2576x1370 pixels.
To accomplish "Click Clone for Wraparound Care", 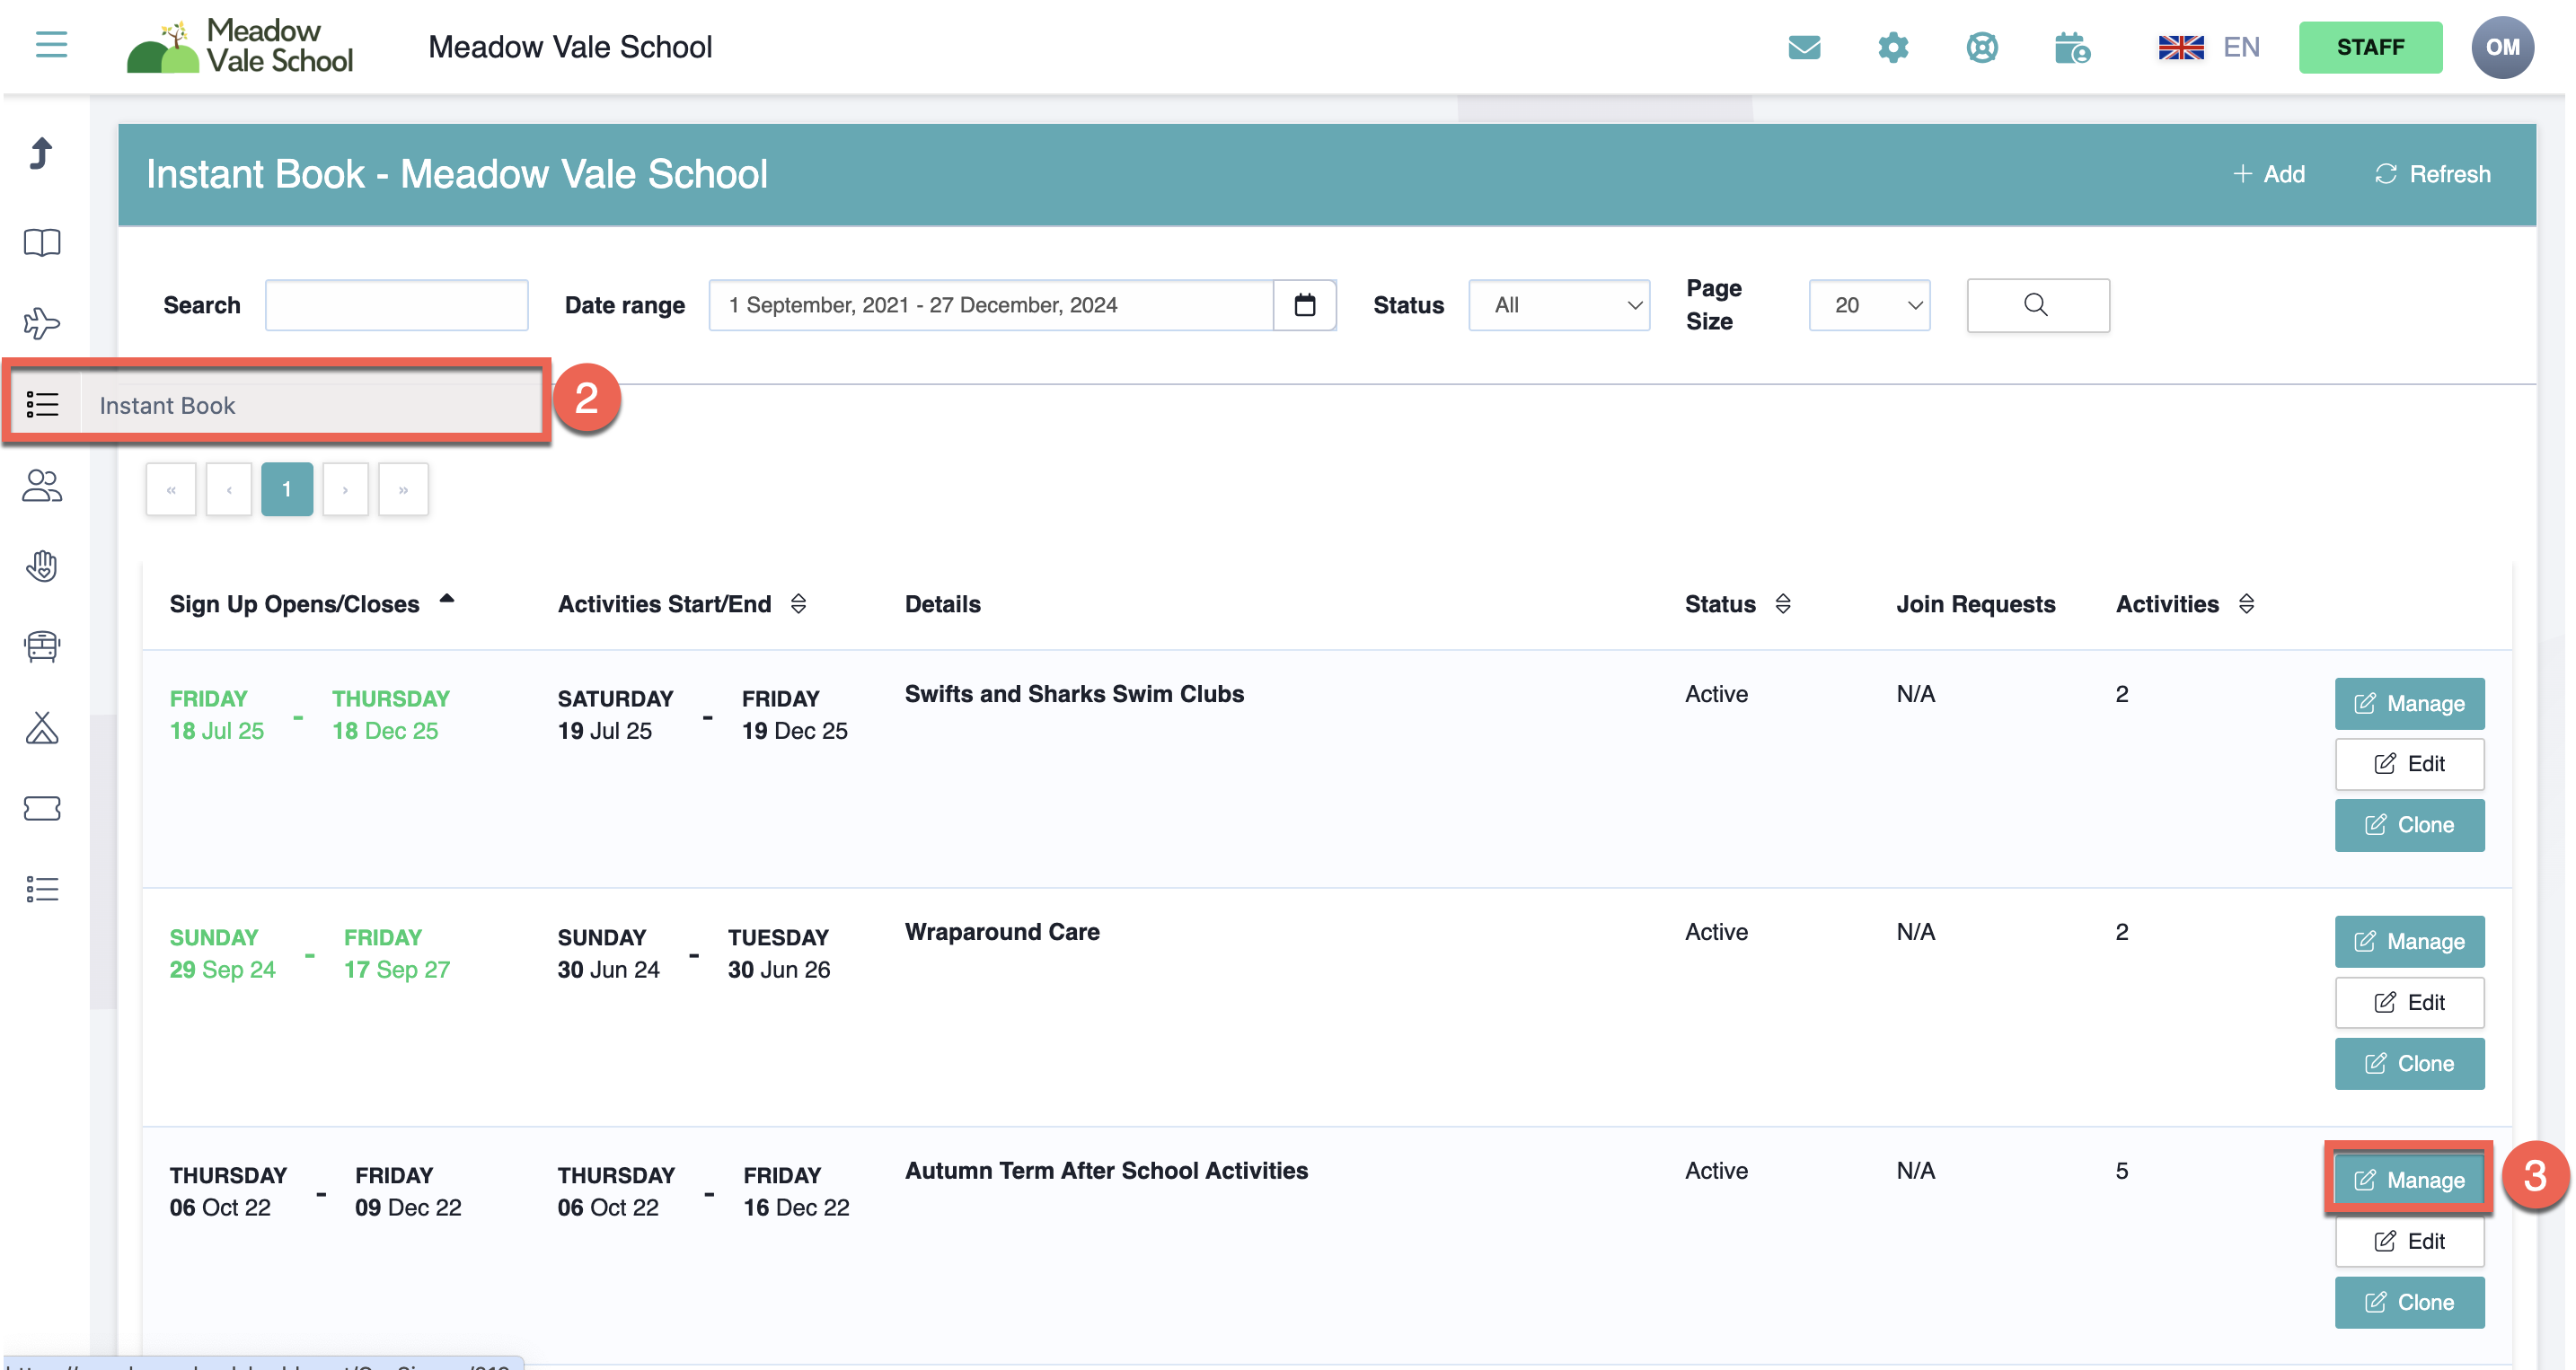I will (x=2408, y=1063).
